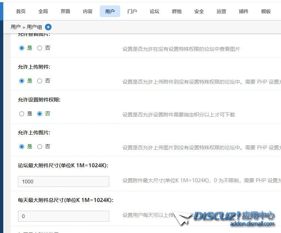Image resolution: width=281 pixels, height=233 pixels.
Task: Open the 界面 navigation tab
Action: tap(65, 11)
